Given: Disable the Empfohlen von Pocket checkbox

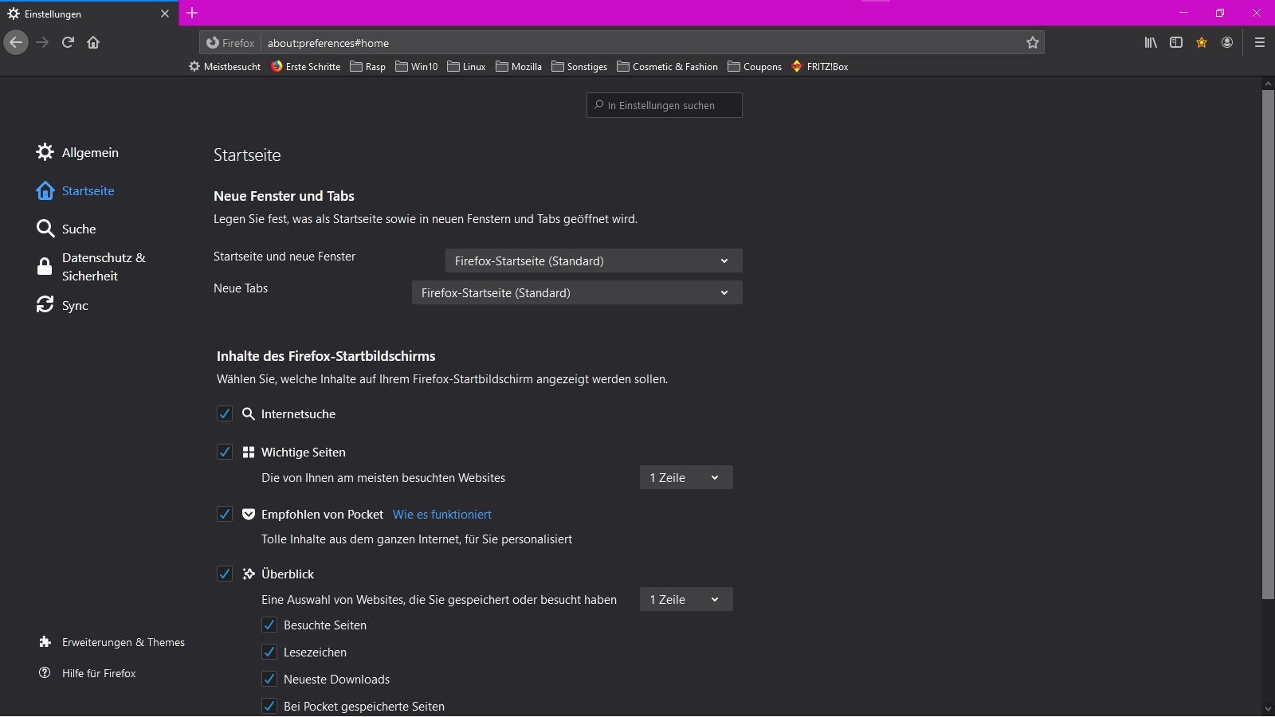Looking at the screenshot, I should point(225,514).
